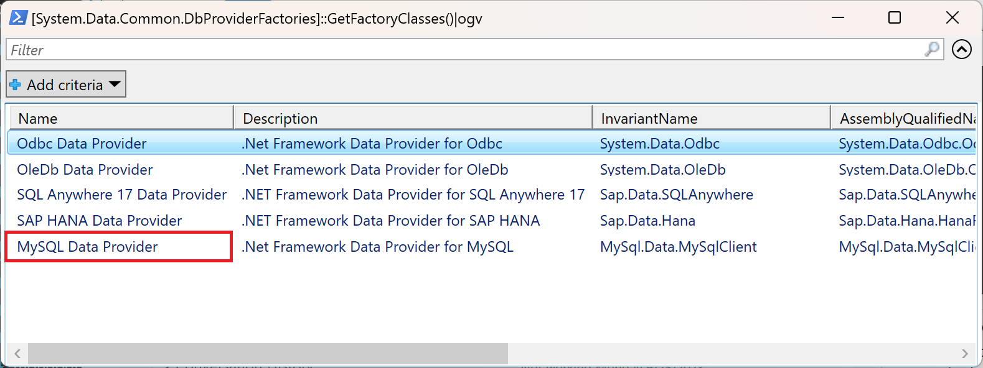
Task: Collapse the filter panel with the chevron button
Action: pyautogui.click(x=961, y=49)
